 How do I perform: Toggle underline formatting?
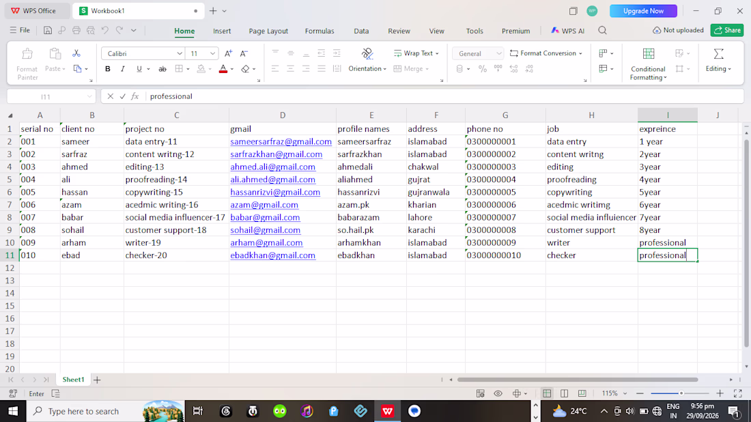(x=139, y=69)
